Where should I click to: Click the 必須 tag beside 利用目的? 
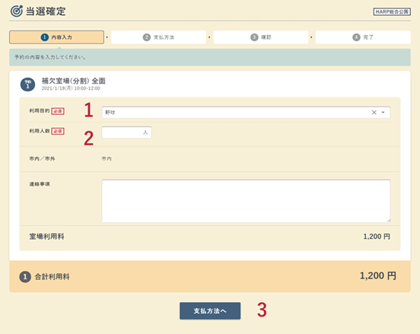point(58,111)
